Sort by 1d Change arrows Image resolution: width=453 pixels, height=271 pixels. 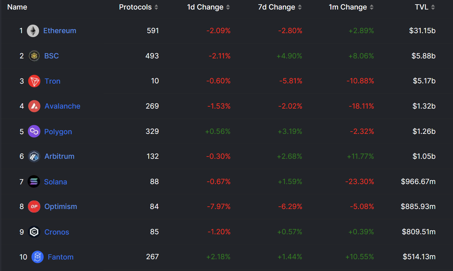click(228, 7)
